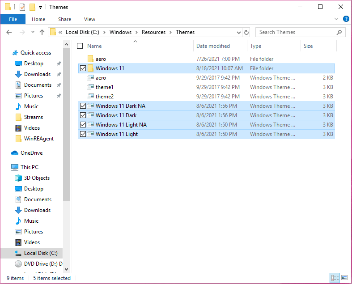Click the Windows 11 Dark NA file name

(x=120, y=106)
